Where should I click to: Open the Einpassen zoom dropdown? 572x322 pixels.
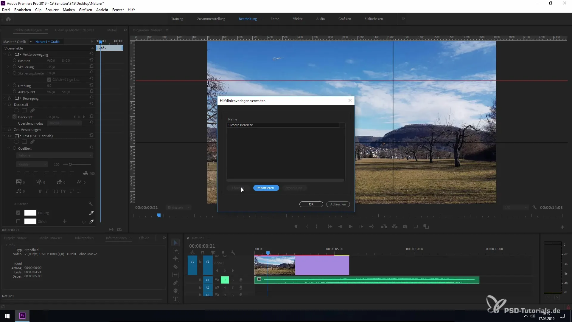coord(179,208)
